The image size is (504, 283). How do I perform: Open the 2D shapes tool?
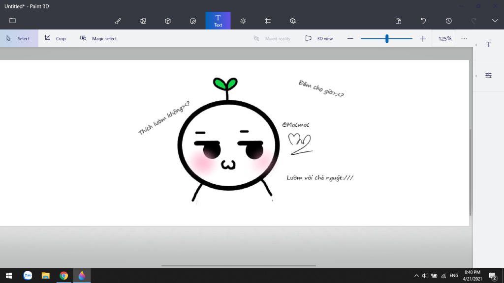click(143, 21)
